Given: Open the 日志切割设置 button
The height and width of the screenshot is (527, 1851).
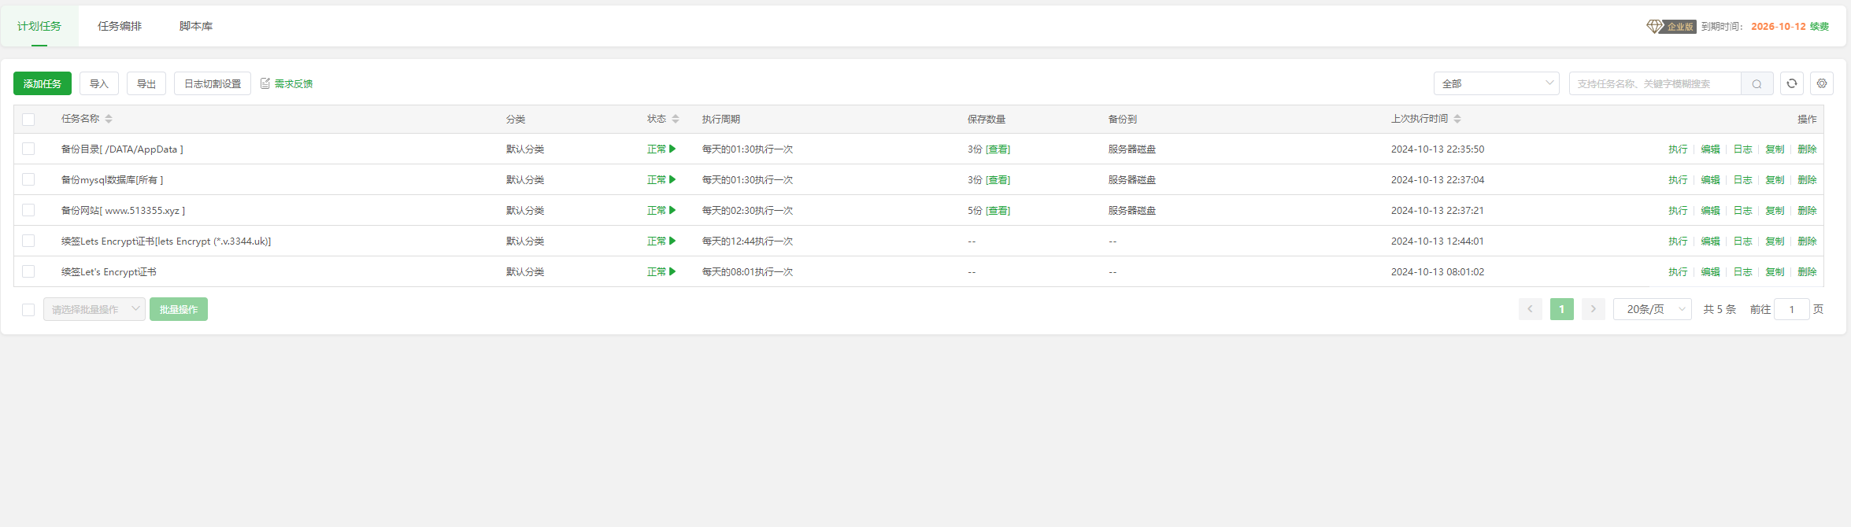Looking at the screenshot, I should click(x=213, y=83).
